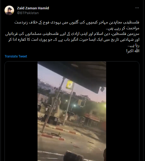Click the fourth Urdu line beginning اور شہادتیں
145x161 pixels.
point(74,40)
